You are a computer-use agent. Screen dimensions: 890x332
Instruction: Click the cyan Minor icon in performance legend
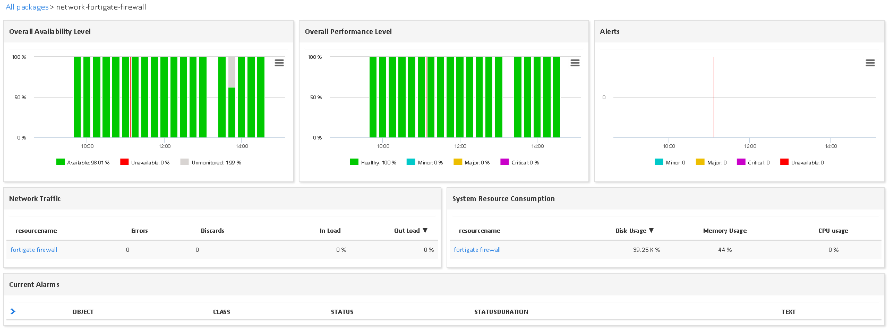click(x=410, y=162)
